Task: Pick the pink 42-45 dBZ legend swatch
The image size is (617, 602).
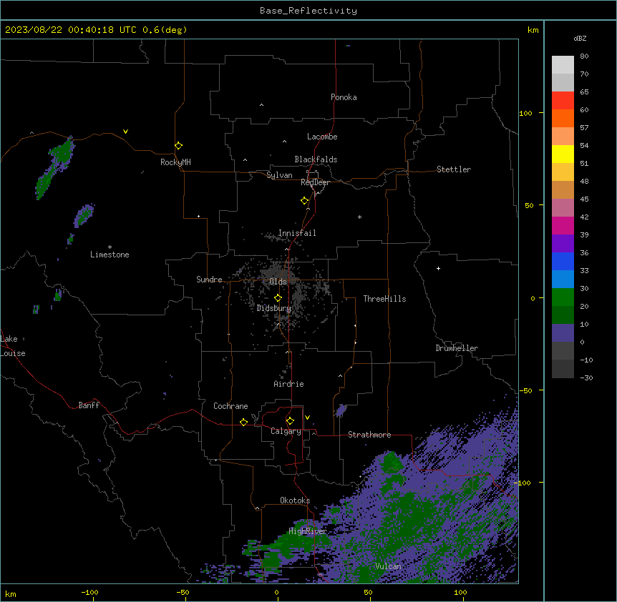Action: coord(563,208)
